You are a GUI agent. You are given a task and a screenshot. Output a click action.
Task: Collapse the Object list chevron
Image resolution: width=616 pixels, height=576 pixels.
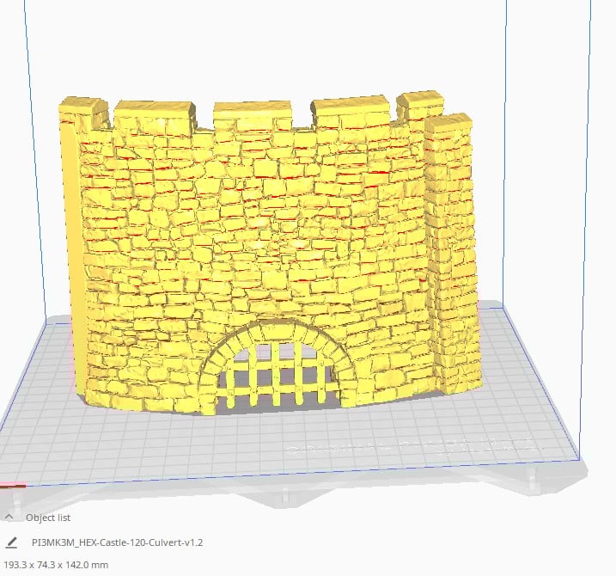9,517
